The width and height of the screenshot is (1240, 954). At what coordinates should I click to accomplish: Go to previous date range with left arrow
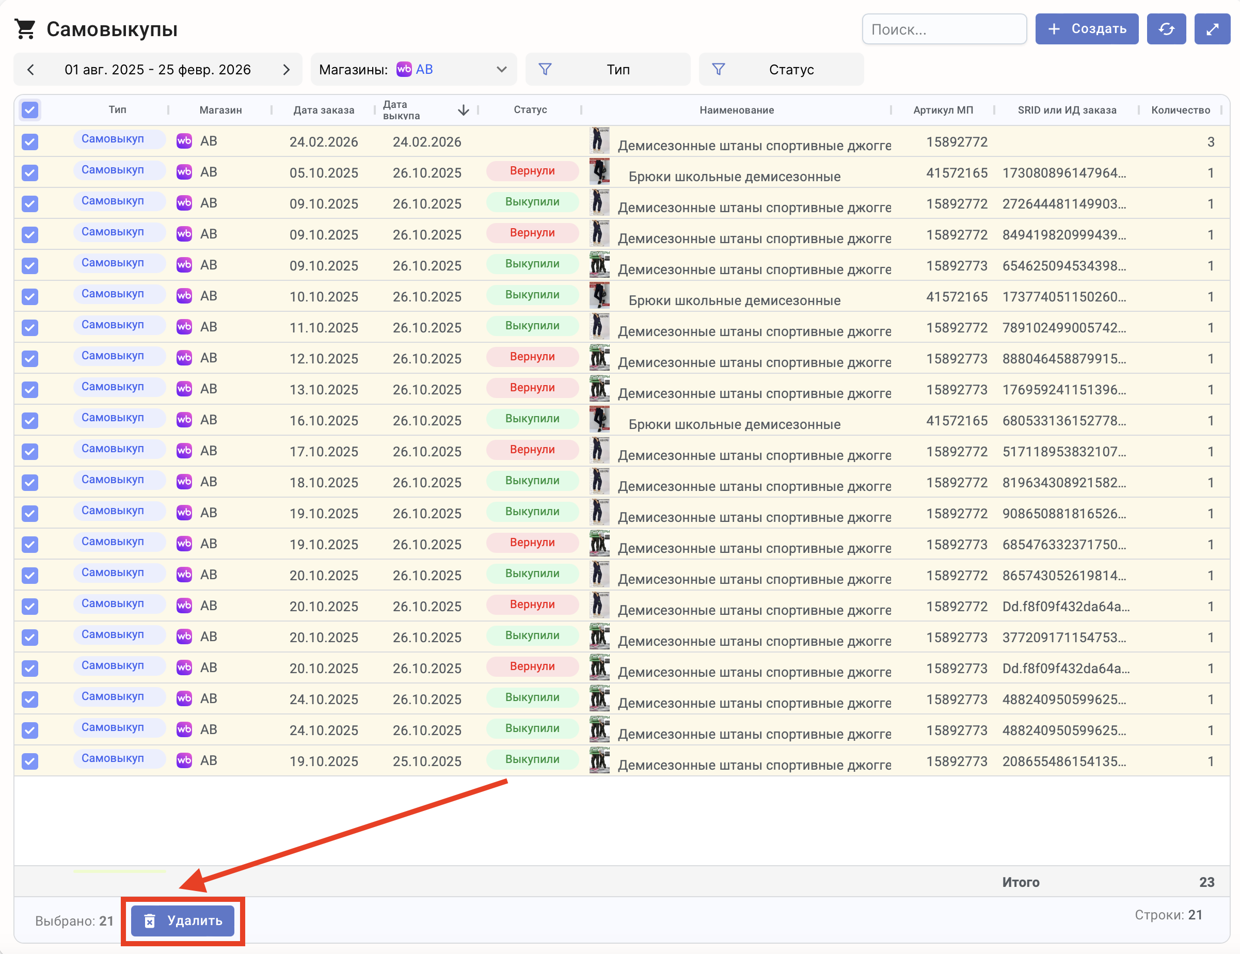(x=31, y=69)
